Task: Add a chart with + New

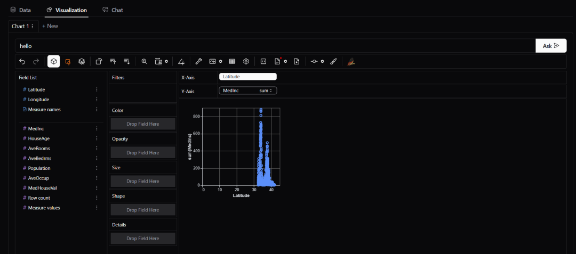Action: pos(50,26)
